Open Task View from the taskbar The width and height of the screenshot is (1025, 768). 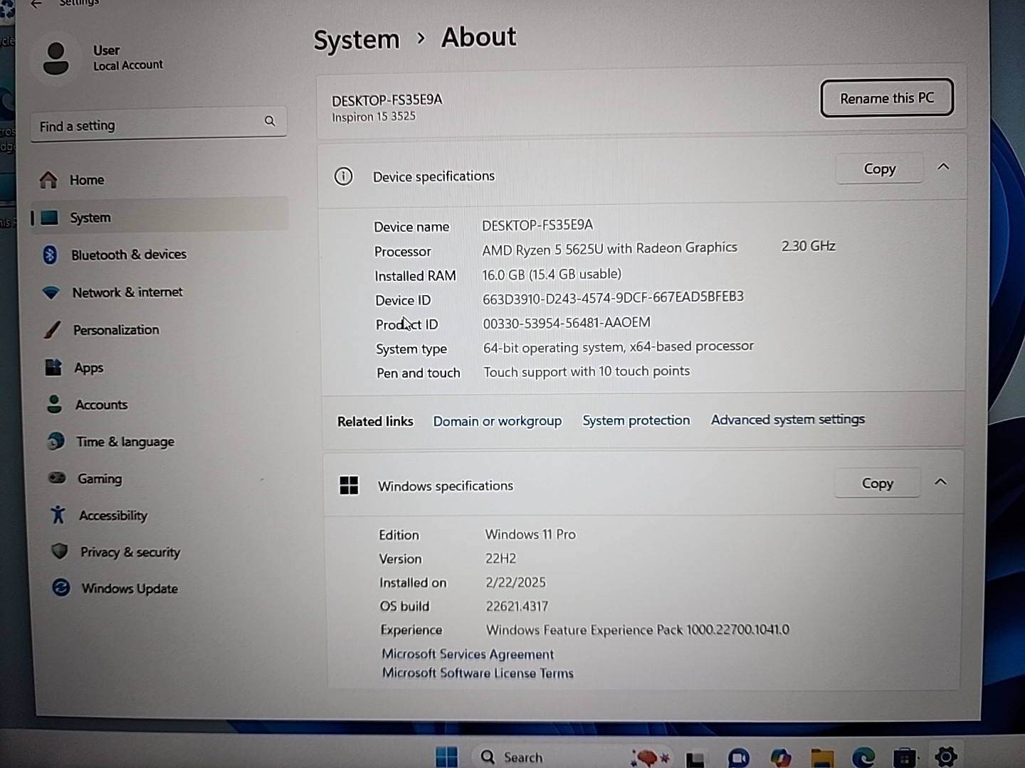[x=695, y=759]
